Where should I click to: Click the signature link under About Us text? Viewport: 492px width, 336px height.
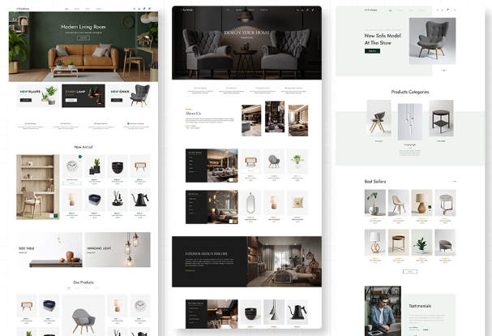(192, 127)
